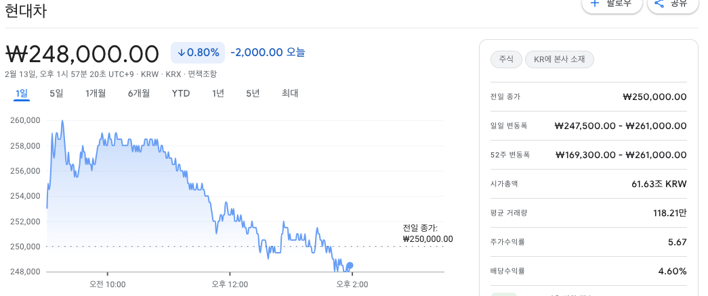The height and width of the screenshot is (296, 708).
Task: Click the 전일 종가 value ₩250,000.00 in sidebar
Action: point(654,97)
